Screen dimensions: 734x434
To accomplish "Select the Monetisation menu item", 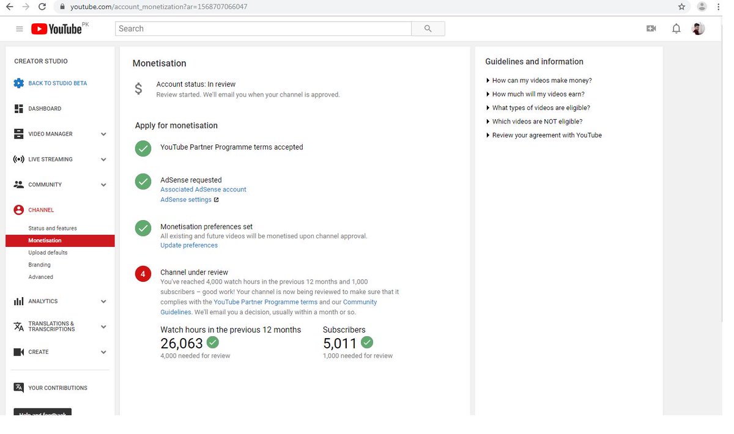I will coord(60,241).
